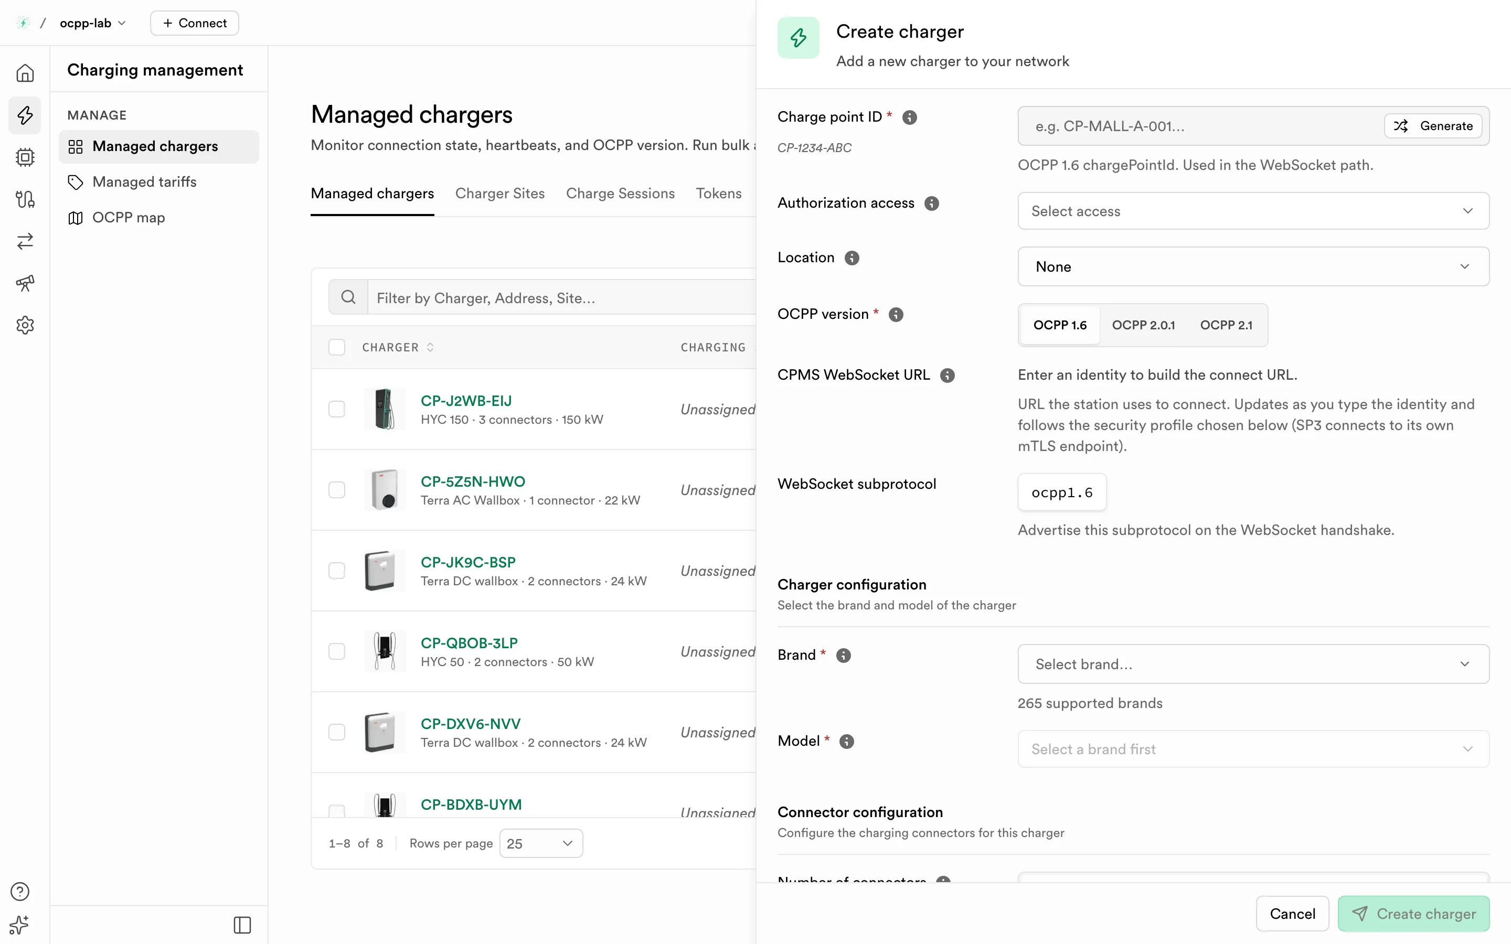Viewport: 1511px width, 944px height.
Task: Switch to the Charger Sites tab
Action: (499, 194)
